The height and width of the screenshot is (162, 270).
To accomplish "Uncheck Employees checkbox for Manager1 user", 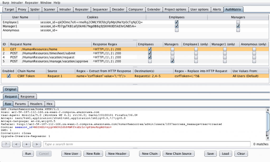I will point(177,26).
